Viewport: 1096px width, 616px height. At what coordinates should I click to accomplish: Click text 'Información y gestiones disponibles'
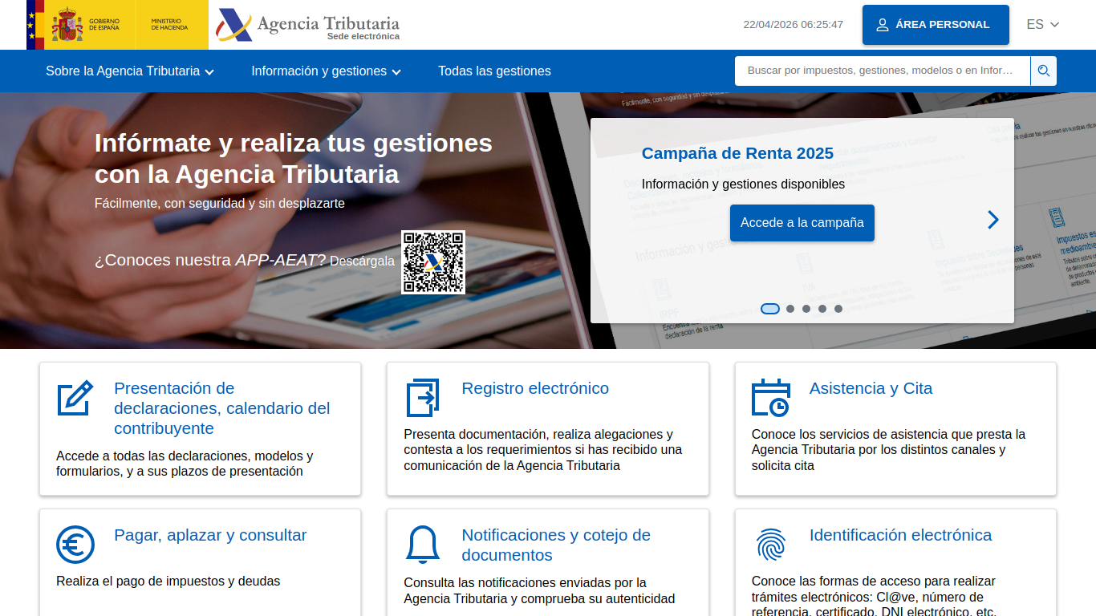[x=743, y=184]
